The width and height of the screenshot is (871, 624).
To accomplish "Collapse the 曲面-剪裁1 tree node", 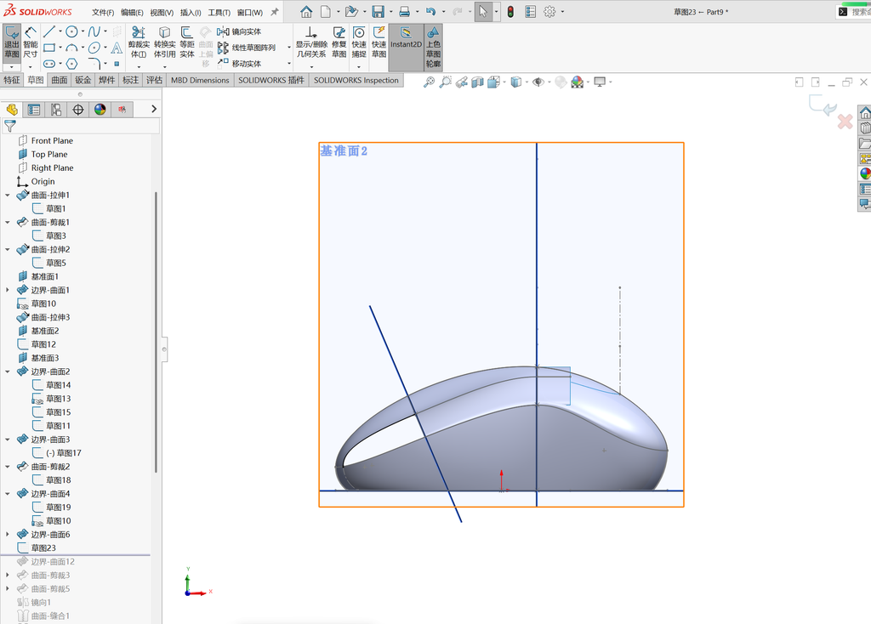I will [x=7, y=222].
